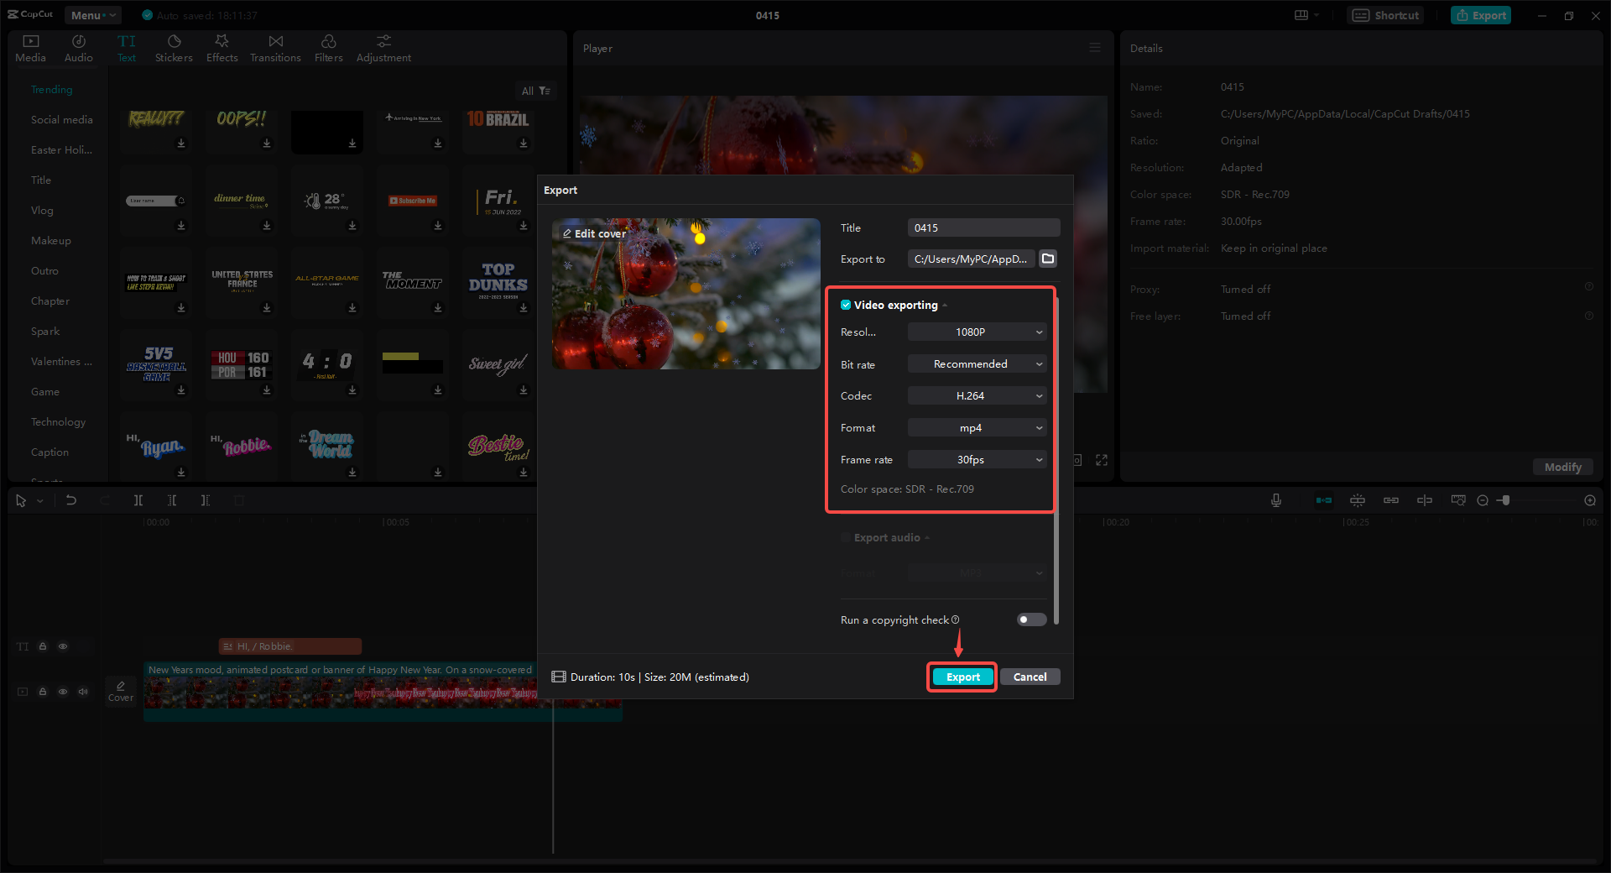Viewport: 1611px width, 873px height.
Task: Enable the Run a copyright check toggle
Action: pyautogui.click(x=1030, y=619)
